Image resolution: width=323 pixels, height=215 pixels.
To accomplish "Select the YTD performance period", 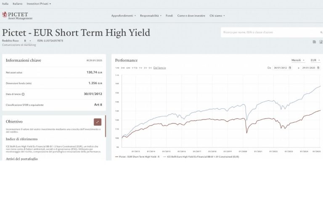I will [x=134, y=68].
